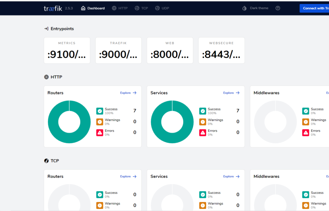Toggle the Dark theme switch

coord(255,8)
